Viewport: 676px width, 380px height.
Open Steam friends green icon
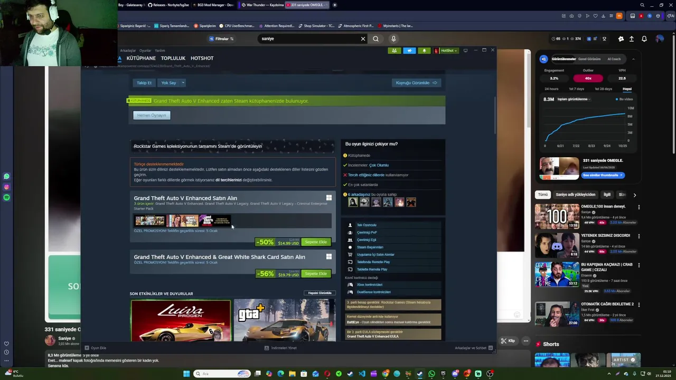(394, 51)
